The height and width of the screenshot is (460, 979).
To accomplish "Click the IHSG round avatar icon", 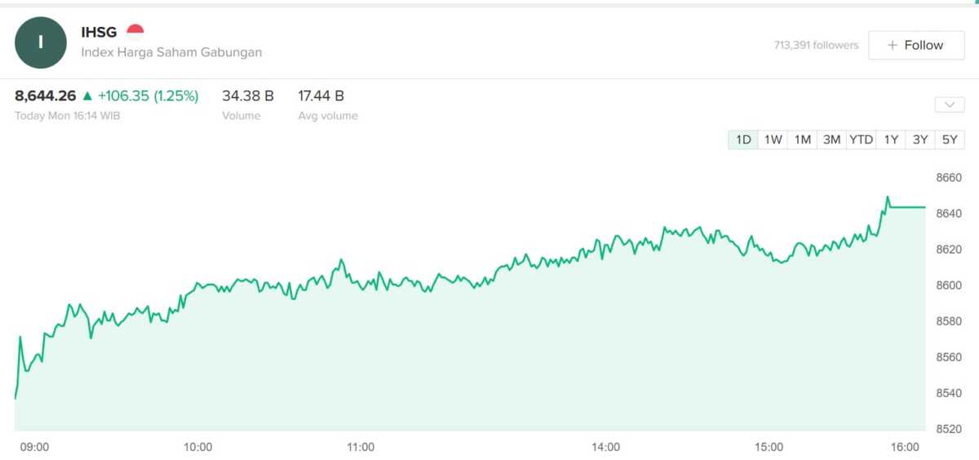I will tap(41, 43).
